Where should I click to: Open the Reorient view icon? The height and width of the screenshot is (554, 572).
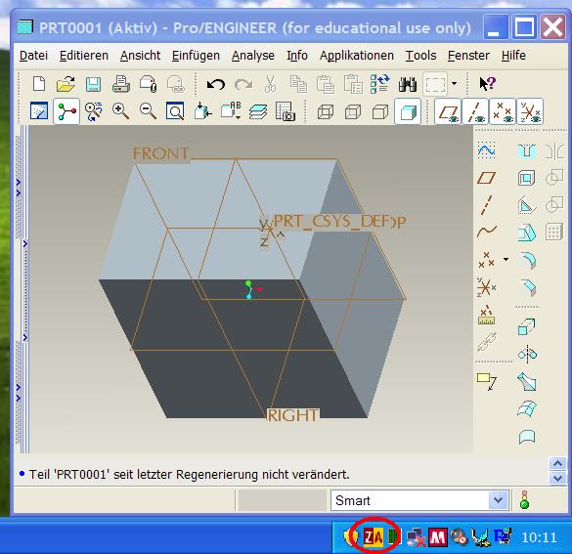pos(202,111)
